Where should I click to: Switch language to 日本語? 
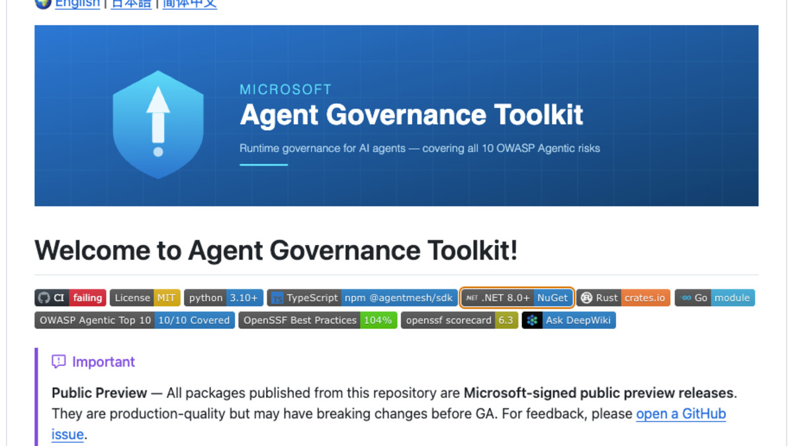[x=130, y=3]
